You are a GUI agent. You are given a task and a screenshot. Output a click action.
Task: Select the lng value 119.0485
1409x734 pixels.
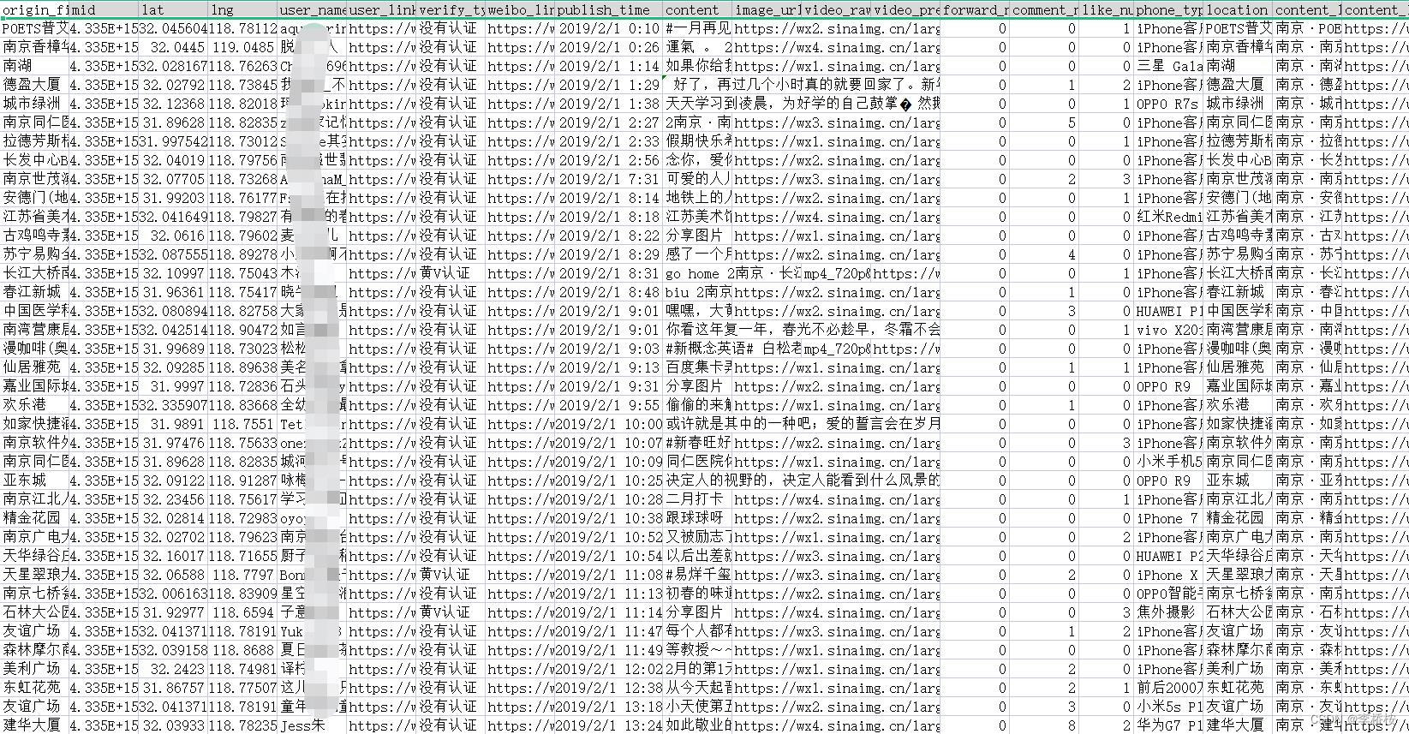coord(242,47)
